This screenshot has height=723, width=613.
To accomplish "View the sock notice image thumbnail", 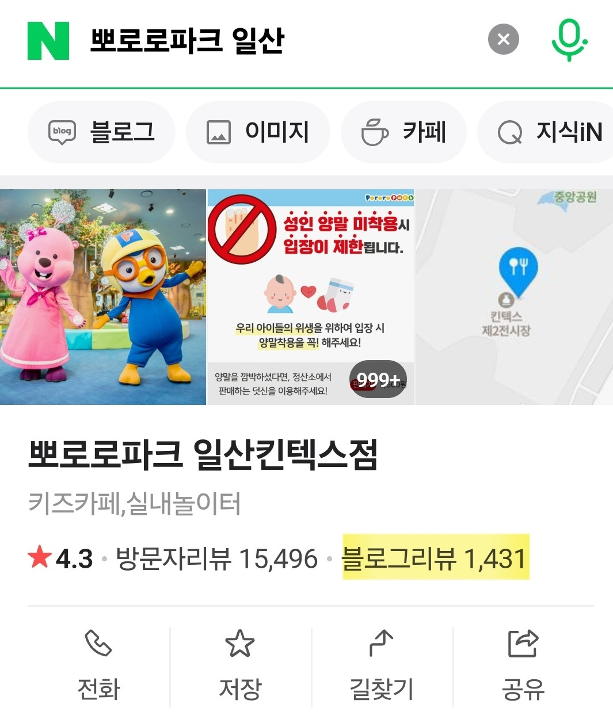I will pos(311,297).
